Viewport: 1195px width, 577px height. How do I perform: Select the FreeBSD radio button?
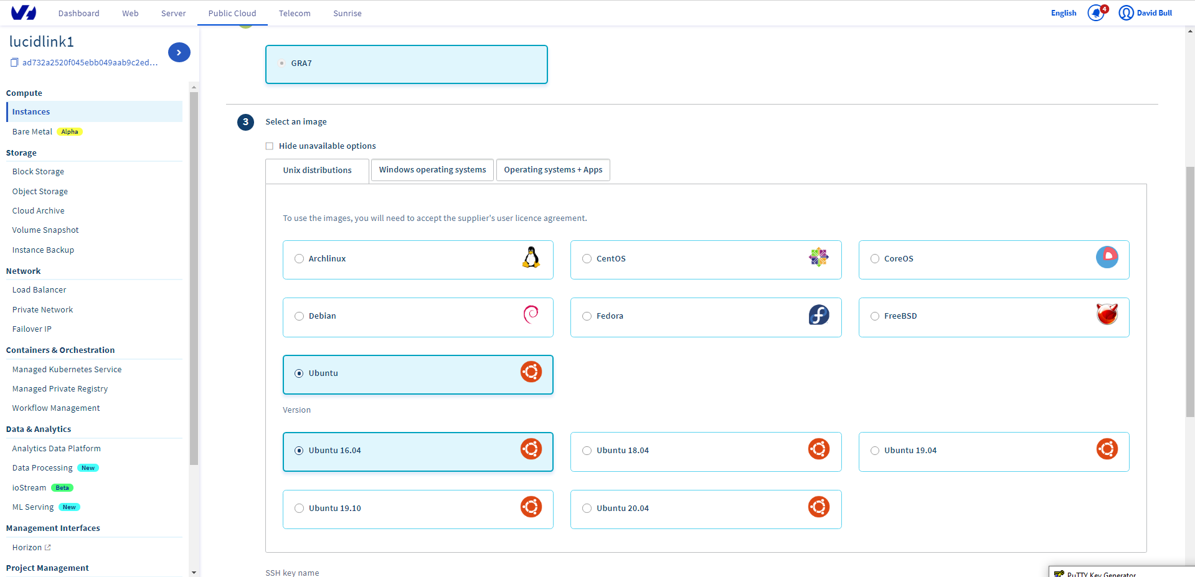(875, 316)
